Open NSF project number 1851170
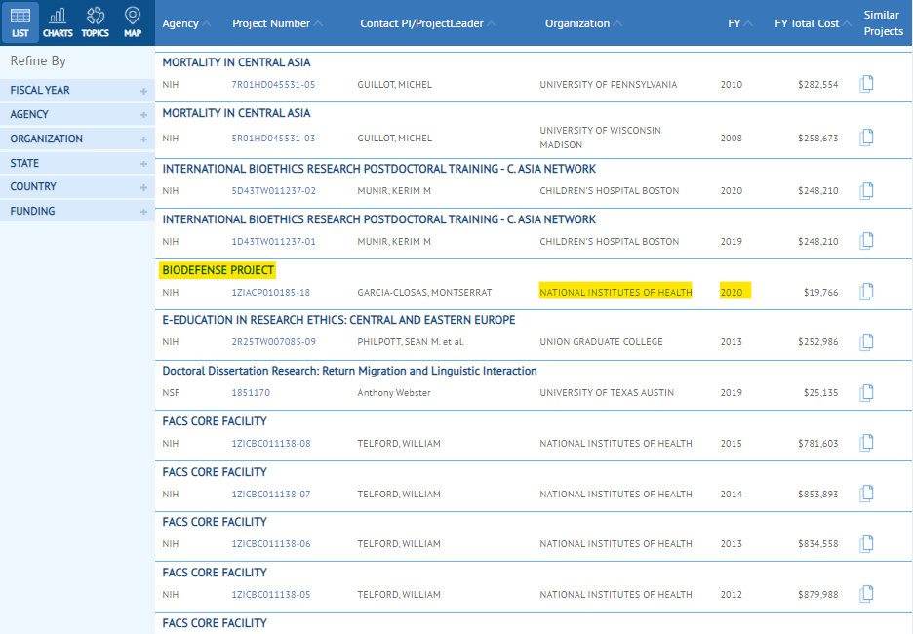Screen dimensions: 913x634 pyautogui.click(x=251, y=393)
